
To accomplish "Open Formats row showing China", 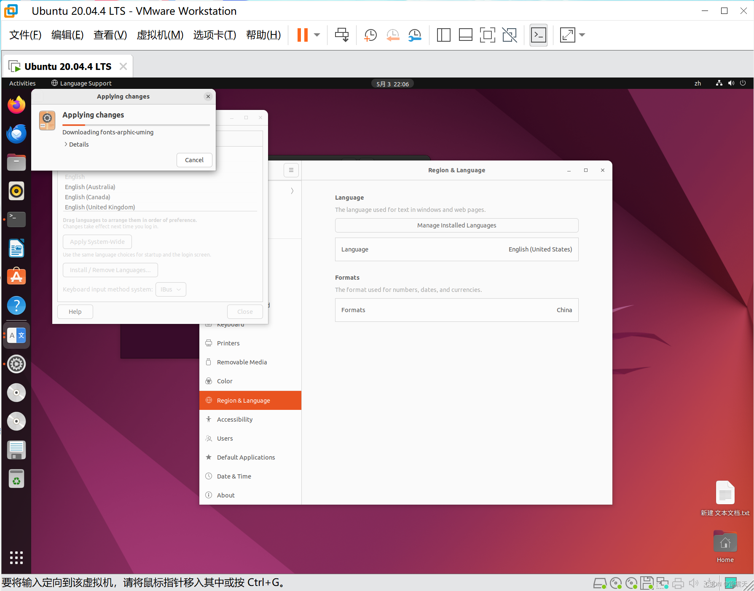I will 456,310.
